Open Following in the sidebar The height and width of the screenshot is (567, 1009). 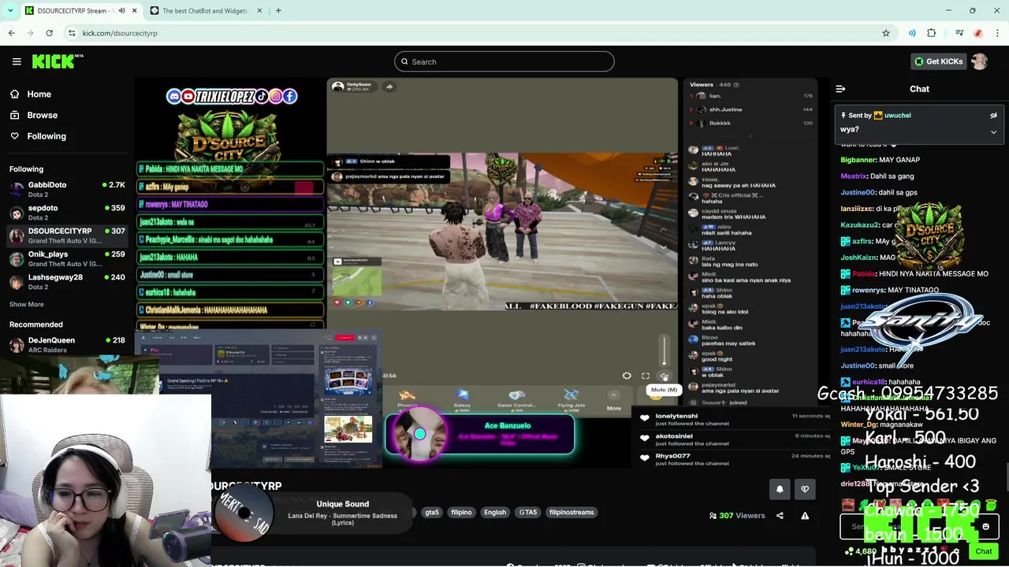[47, 136]
